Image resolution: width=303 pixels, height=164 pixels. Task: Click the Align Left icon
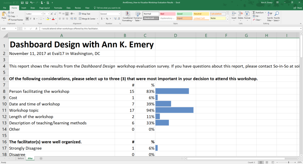60,19
